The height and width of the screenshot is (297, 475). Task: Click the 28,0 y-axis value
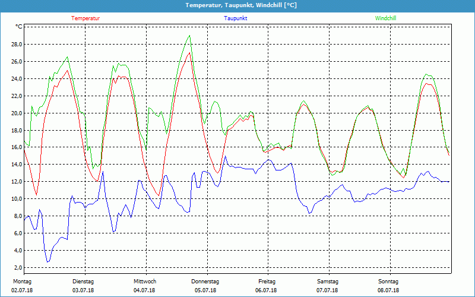tap(17, 45)
